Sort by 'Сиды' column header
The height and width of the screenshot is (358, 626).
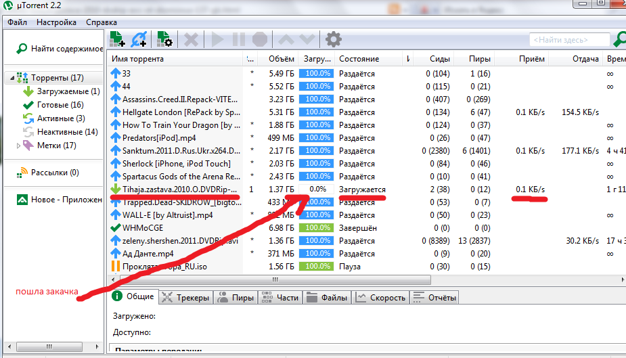click(x=433, y=59)
